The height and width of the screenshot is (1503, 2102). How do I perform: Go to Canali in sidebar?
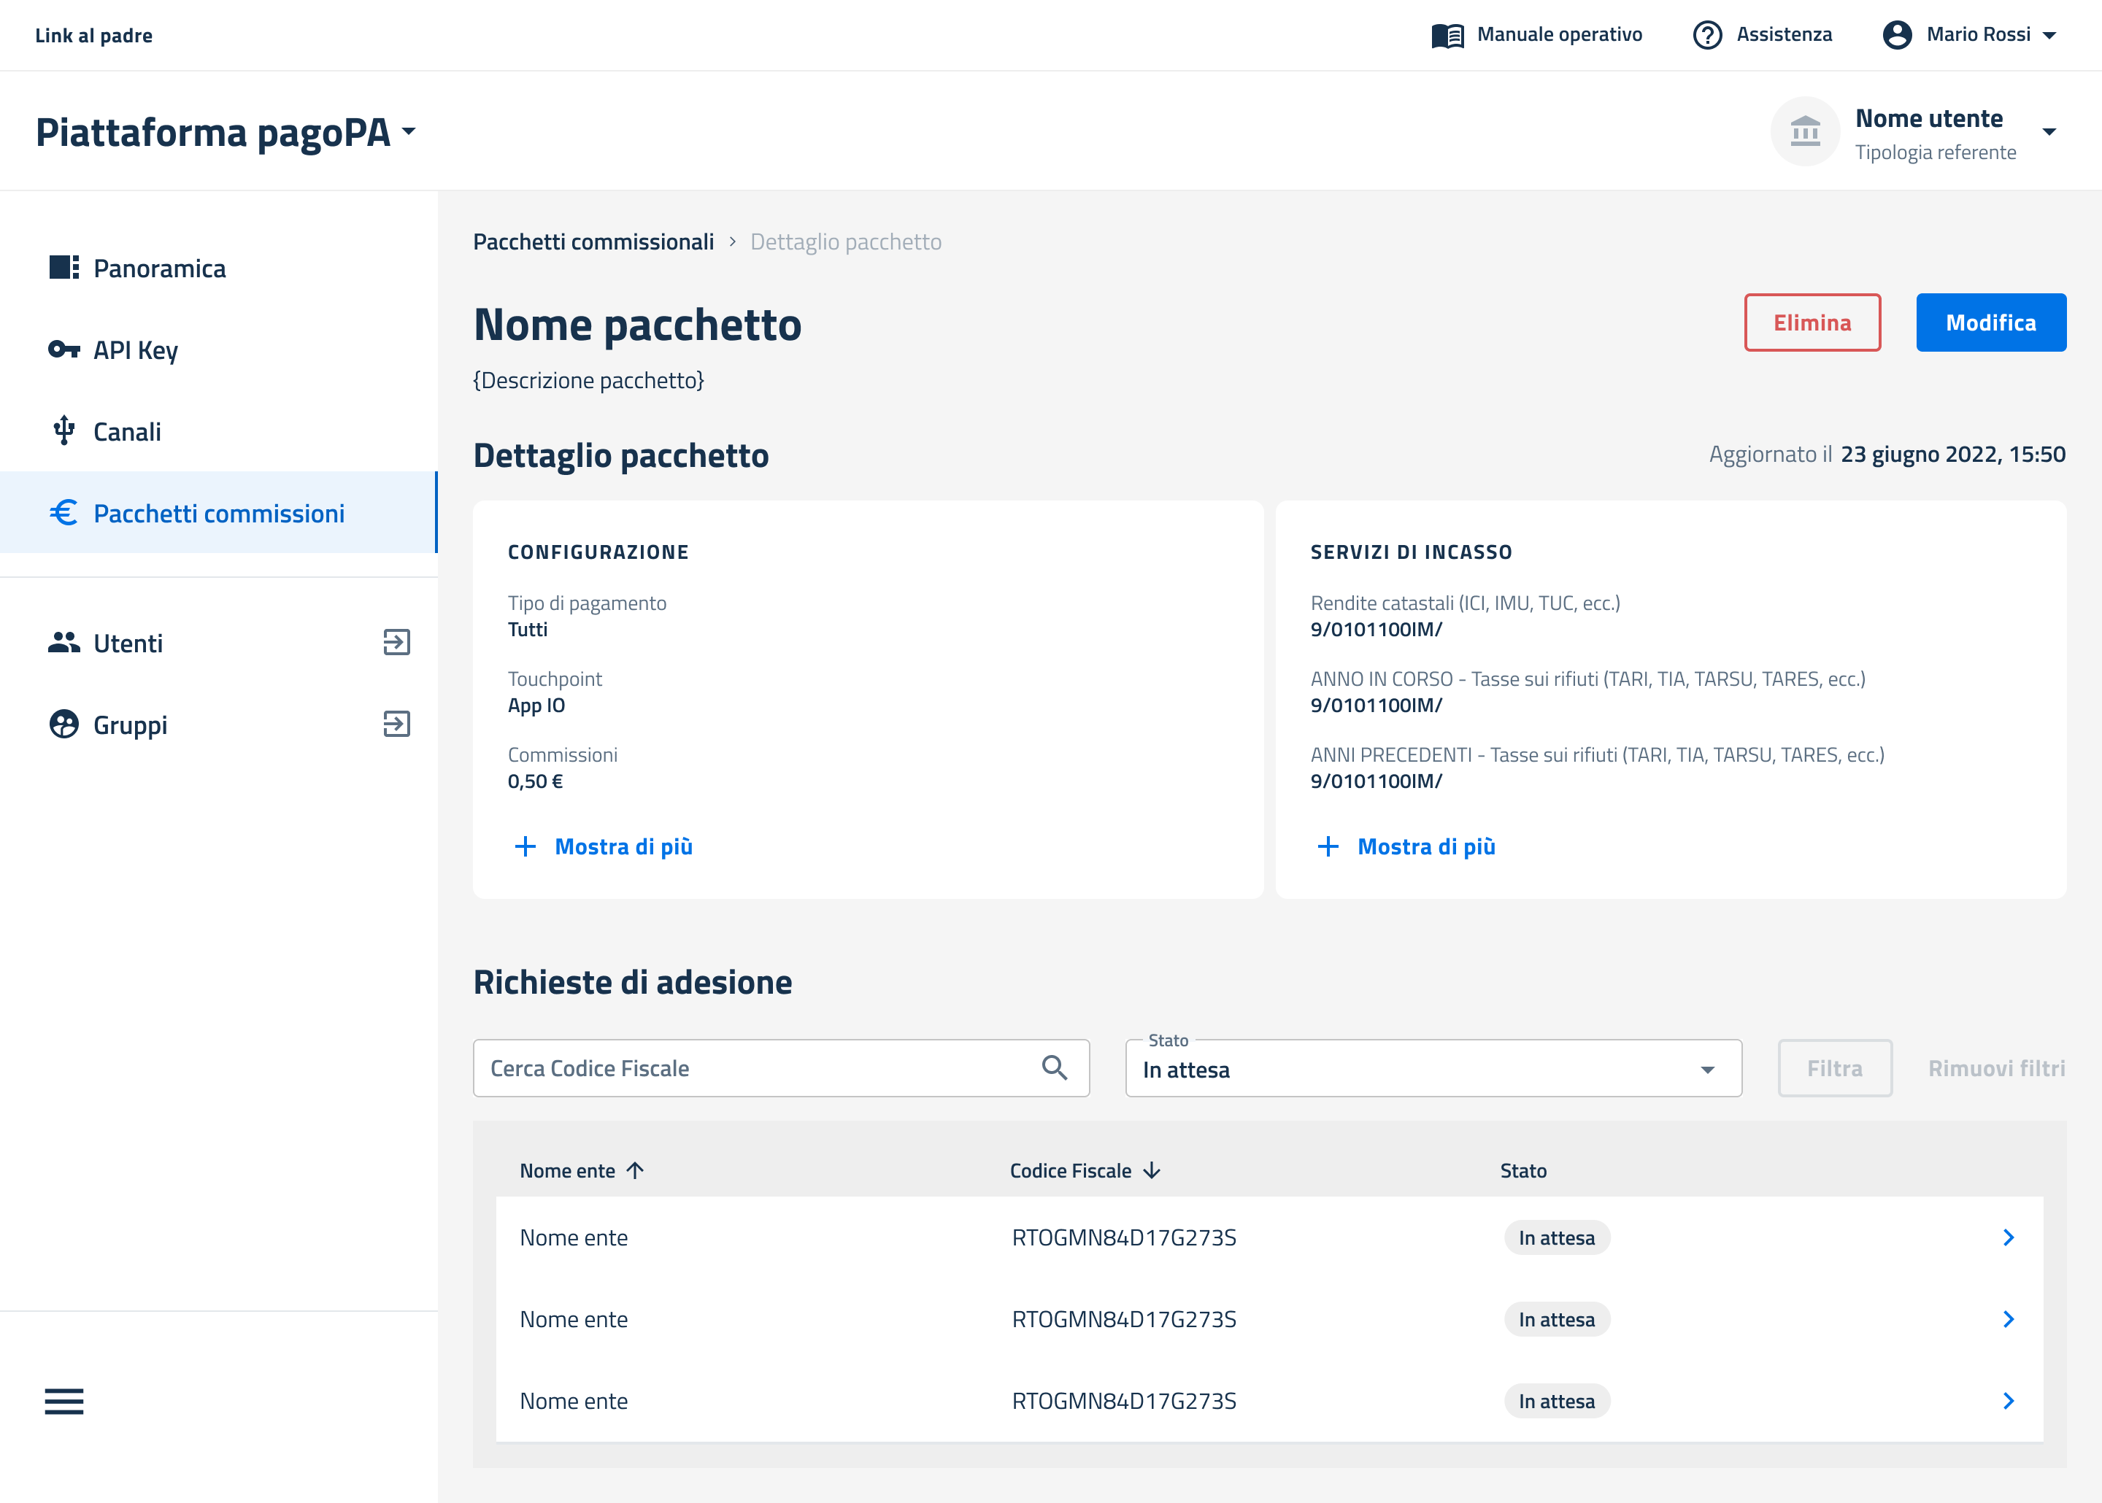tap(127, 431)
